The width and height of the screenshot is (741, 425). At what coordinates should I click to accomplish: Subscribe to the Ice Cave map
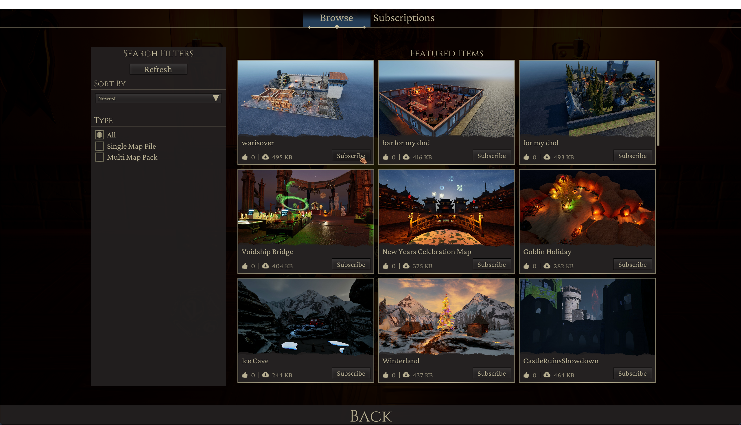(x=351, y=373)
